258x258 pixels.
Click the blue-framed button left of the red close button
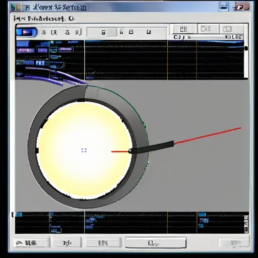point(223,6)
